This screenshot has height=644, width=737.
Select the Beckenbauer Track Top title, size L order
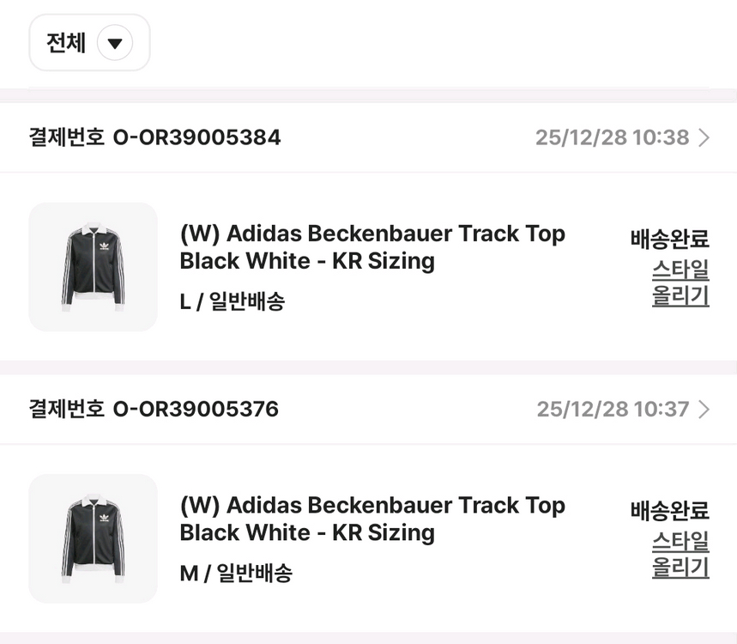click(x=372, y=247)
